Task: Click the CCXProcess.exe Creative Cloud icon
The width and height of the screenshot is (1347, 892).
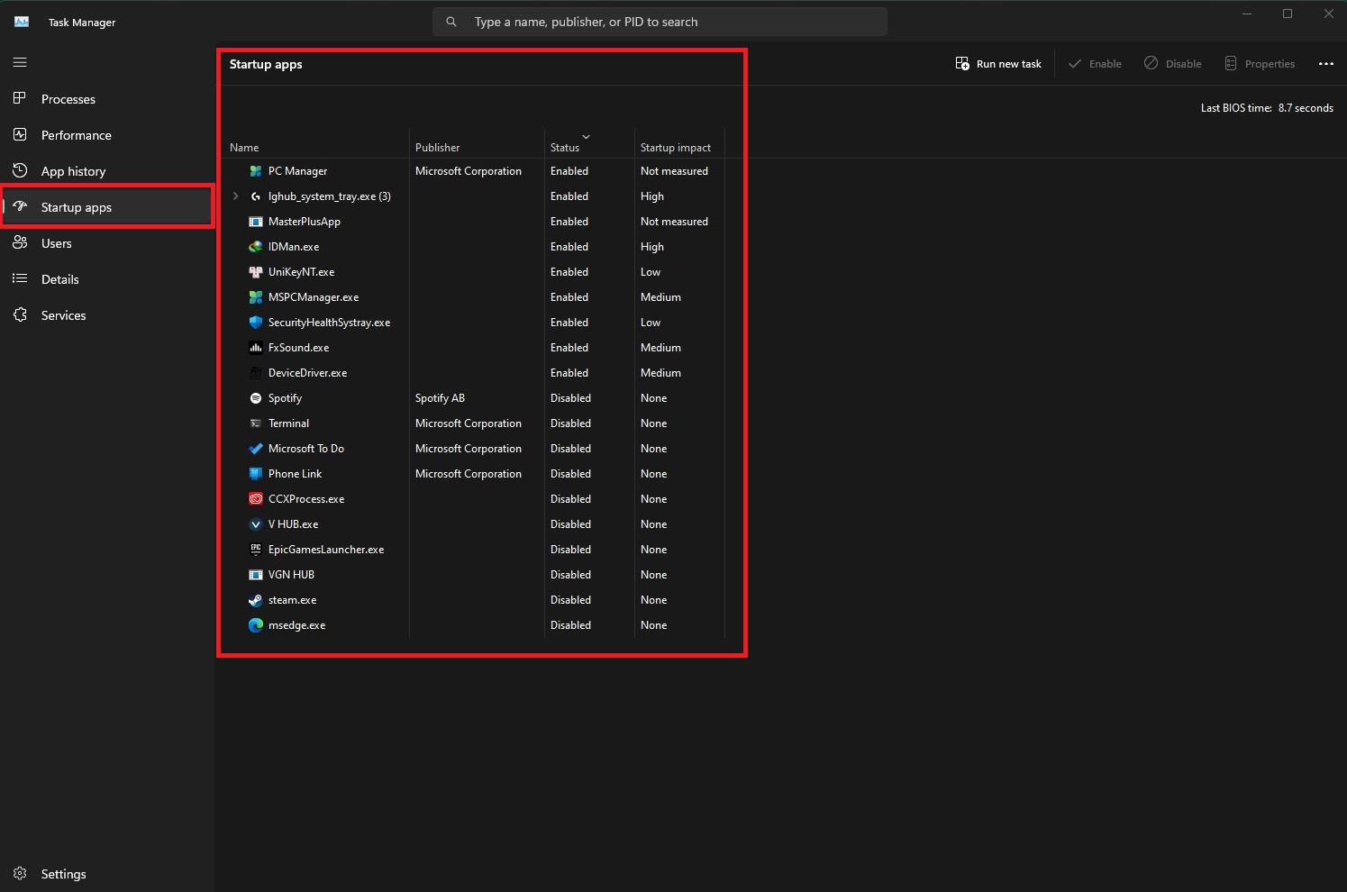Action: point(256,499)
